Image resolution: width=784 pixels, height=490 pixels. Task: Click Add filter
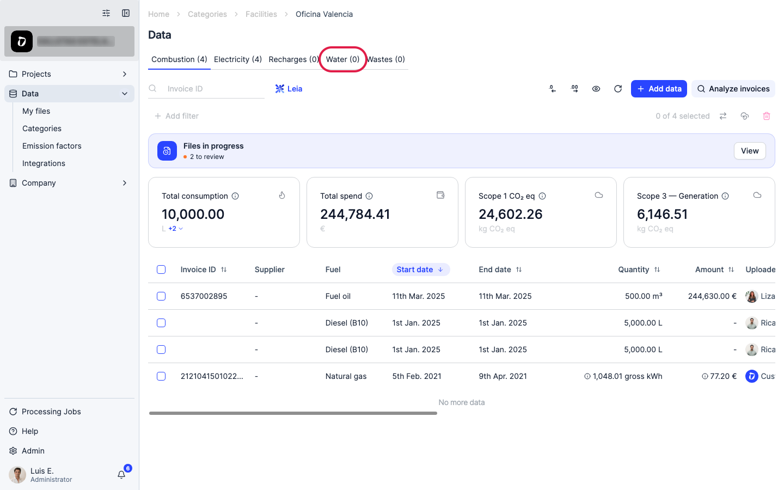(x=176, y=116)
